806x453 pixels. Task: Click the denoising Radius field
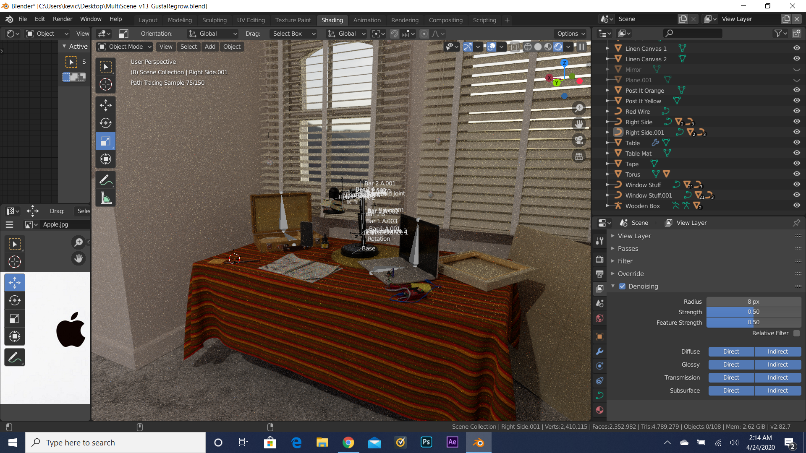click(x=754, y=302)
